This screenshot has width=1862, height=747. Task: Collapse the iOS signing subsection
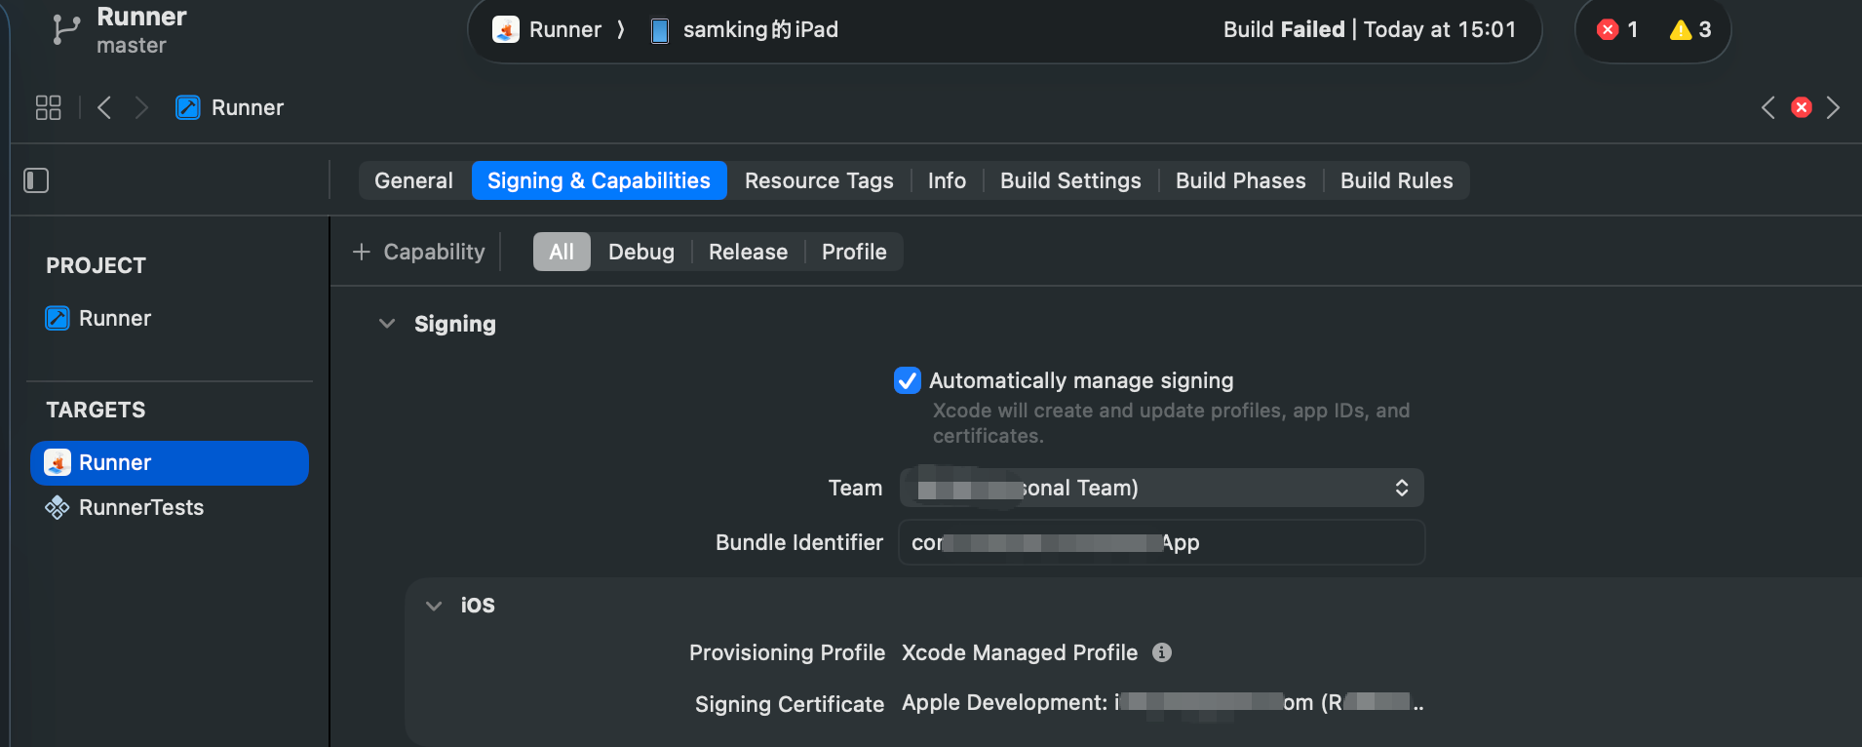434,606
